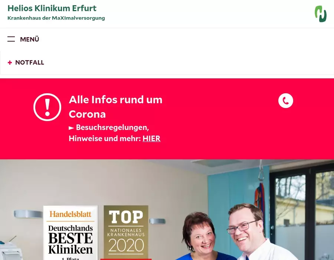Click the Handelsblatt logo text
This screenshot has height=260, width=334.
click(x=71, y=214)
